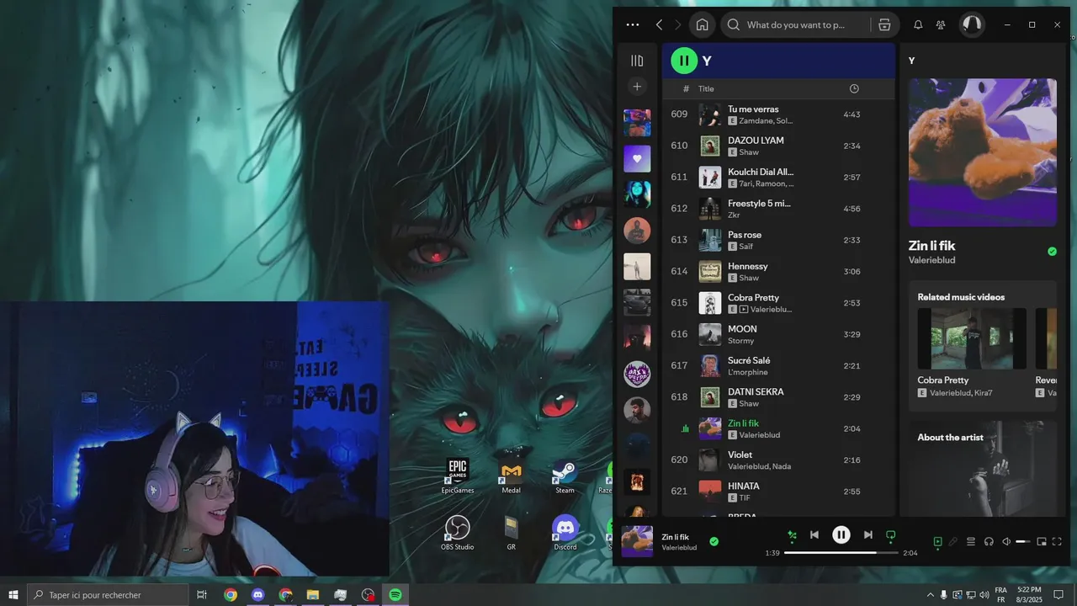Click the album thumbnail in the player bar
The height and width of the screenshot is (606, 1077).
pyautogui.click(x=637, y=541)
